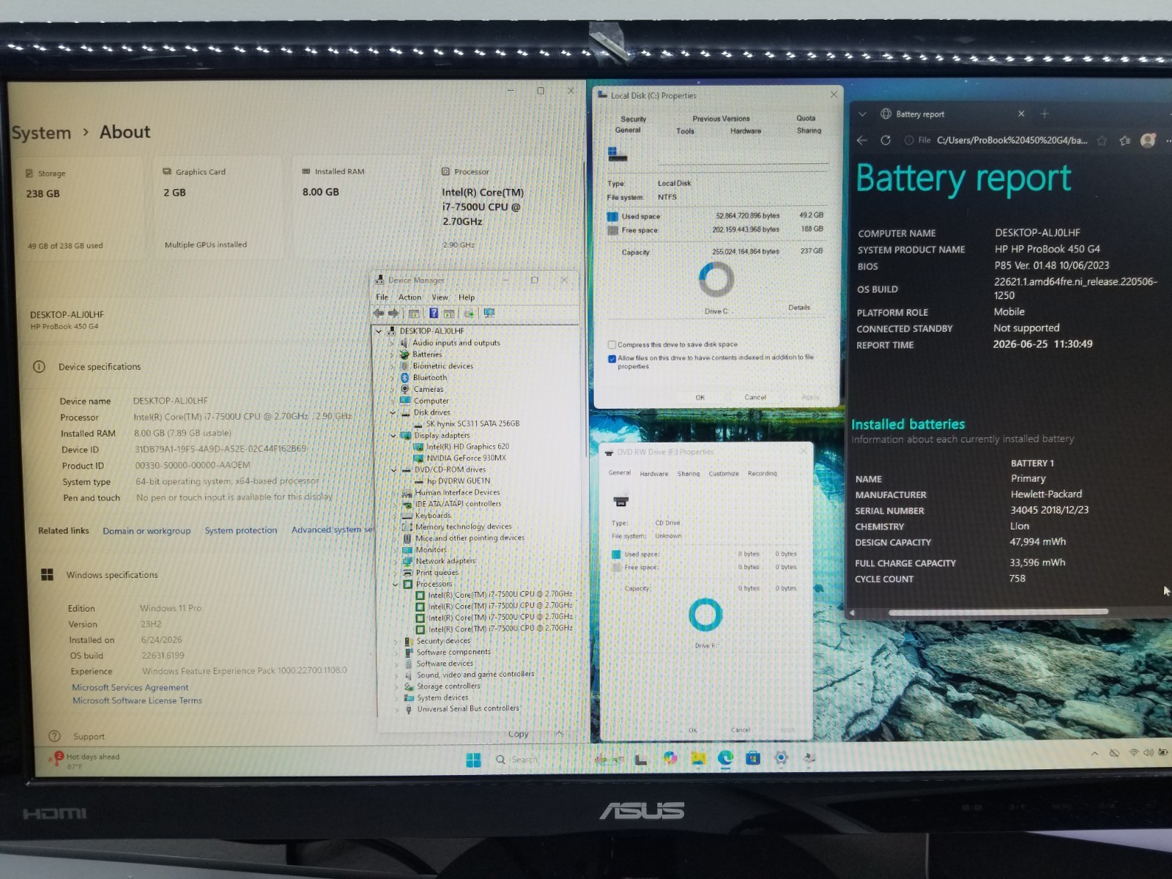Open Settings gear icon on the taskbar
Image resolution: width=1172 pixels, height=879 pixels.
coord(781,758)
